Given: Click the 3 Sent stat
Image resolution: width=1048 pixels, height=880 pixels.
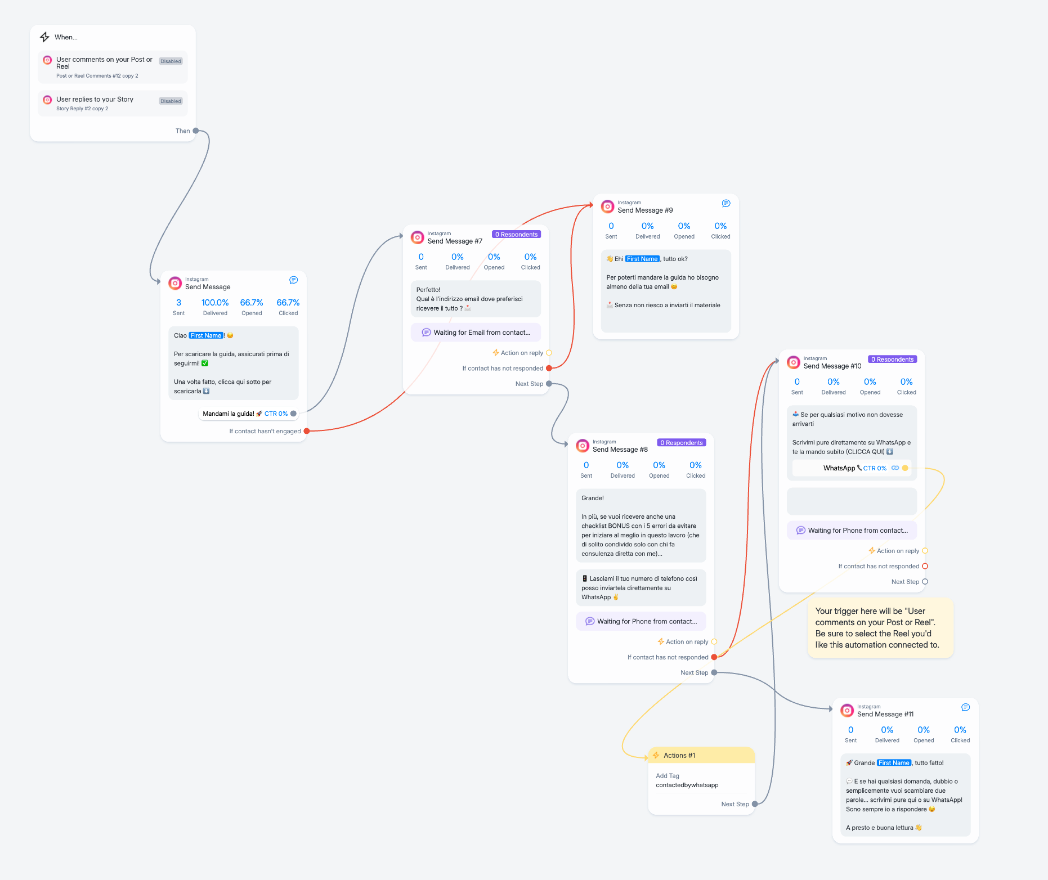Looking at the screenshot, I should pyautogui.click(x=178, y=307).
